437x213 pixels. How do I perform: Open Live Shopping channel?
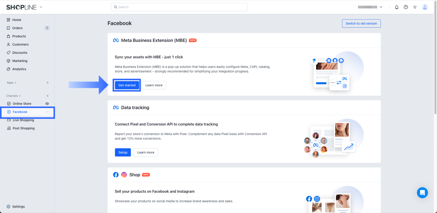23,120
